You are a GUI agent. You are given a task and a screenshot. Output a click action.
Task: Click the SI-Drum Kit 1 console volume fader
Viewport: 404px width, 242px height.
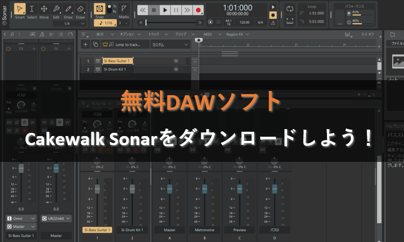click(132, 189)
